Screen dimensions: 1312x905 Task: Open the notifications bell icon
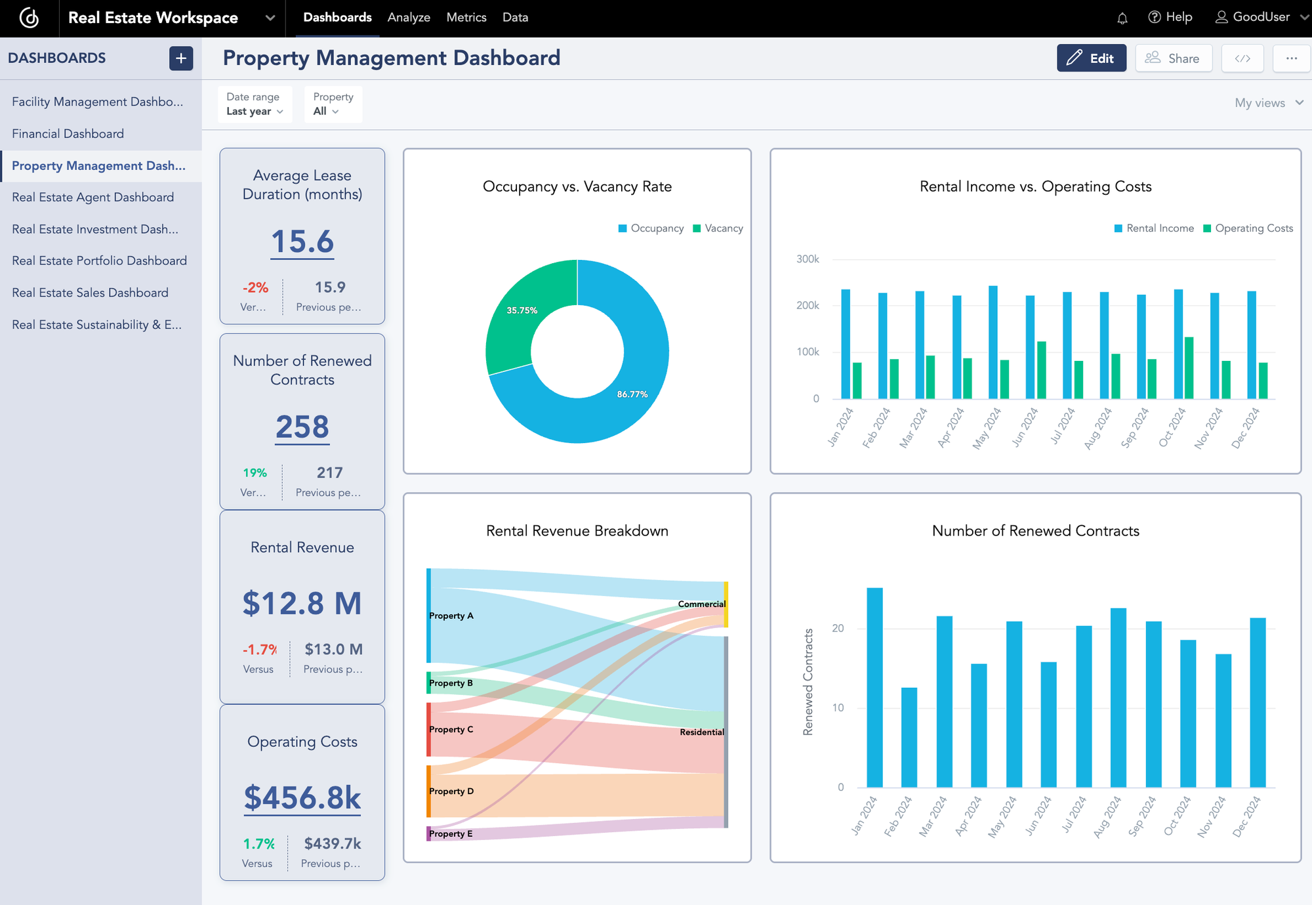tap(1122, 18)
